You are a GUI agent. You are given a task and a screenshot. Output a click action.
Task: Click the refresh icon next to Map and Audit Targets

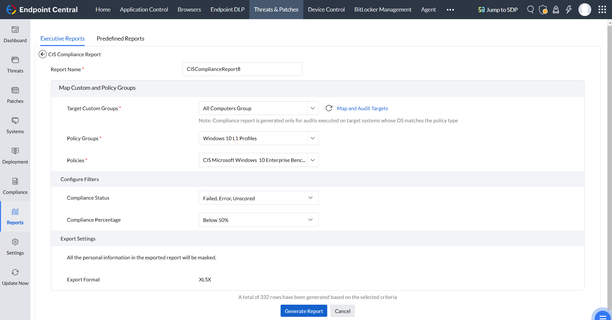click(x=329, y=108)
